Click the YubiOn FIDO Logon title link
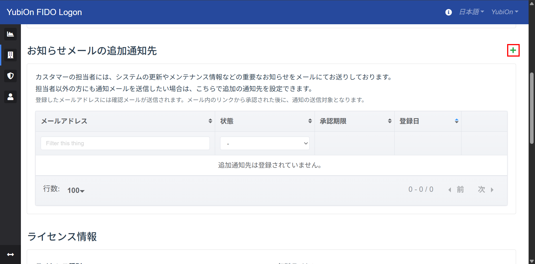The height and width of the screenshot is (264, 535). [x=44, y=12]
